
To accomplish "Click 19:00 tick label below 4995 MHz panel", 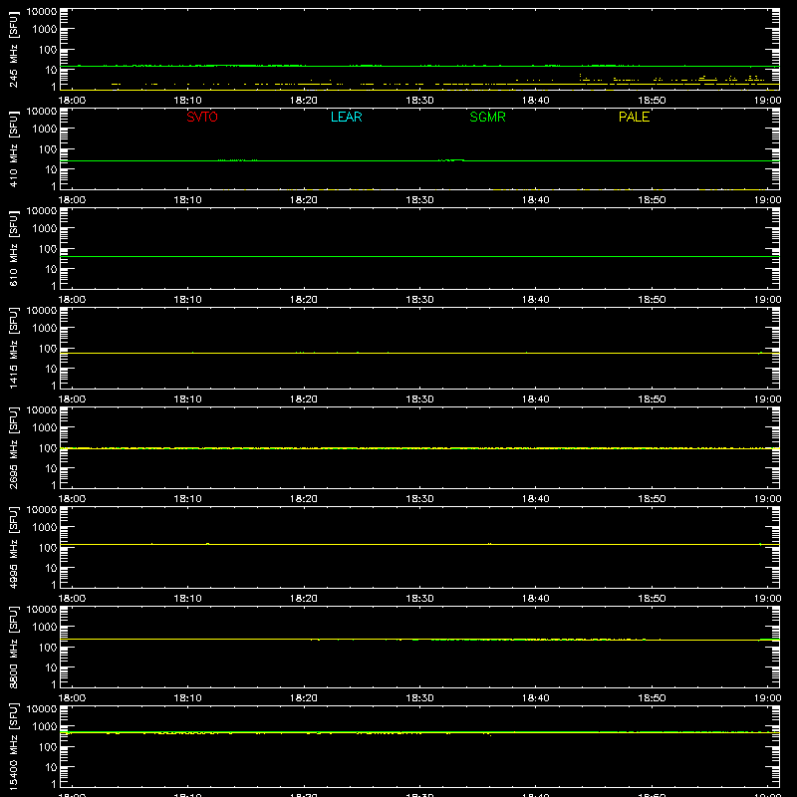I will pyautogui.click(x=767, y=599).
